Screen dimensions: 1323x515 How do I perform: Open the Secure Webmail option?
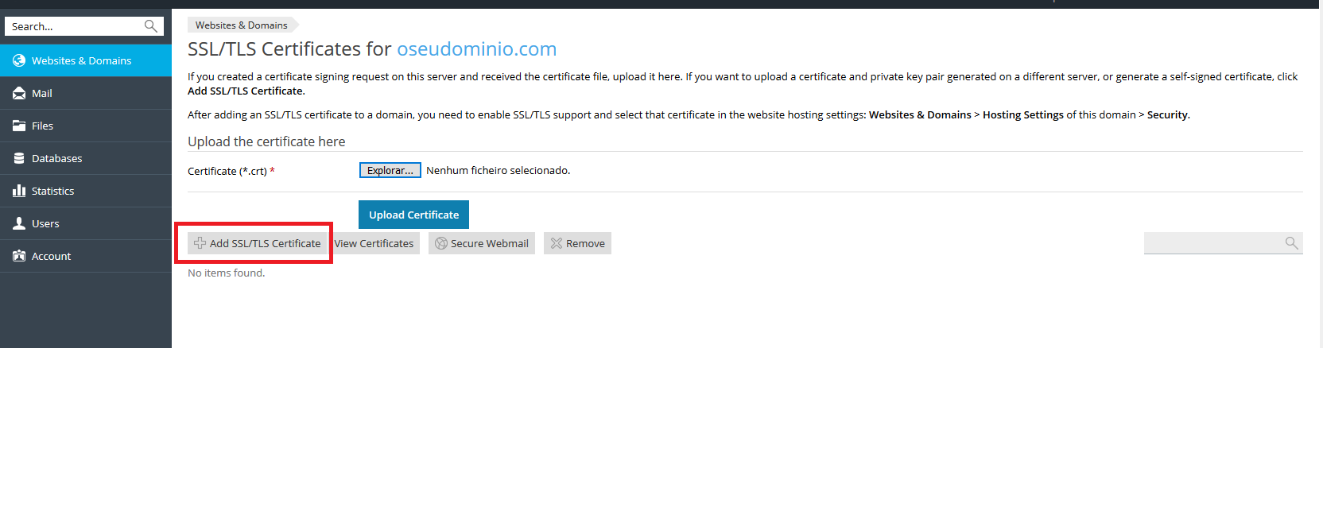[x=482, y=243]
